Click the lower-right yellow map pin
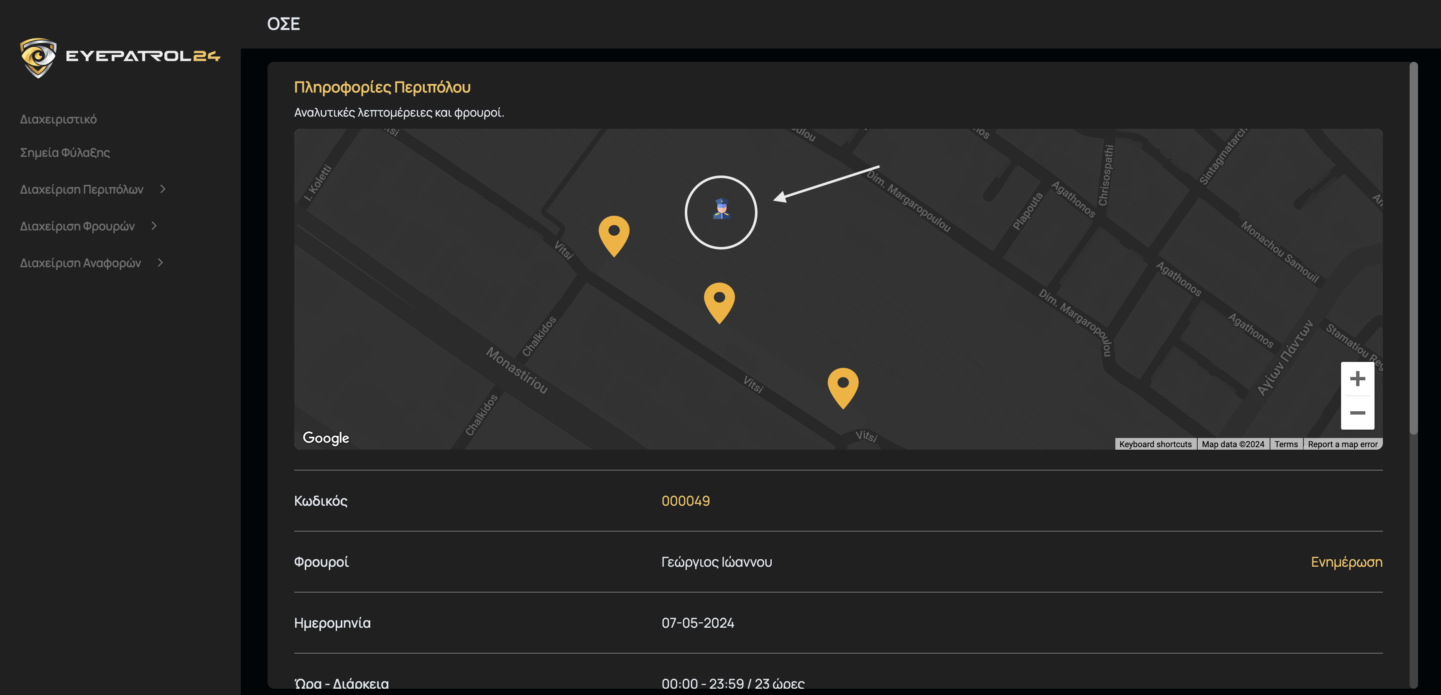Screen dimensions: 1441x695 842,385
